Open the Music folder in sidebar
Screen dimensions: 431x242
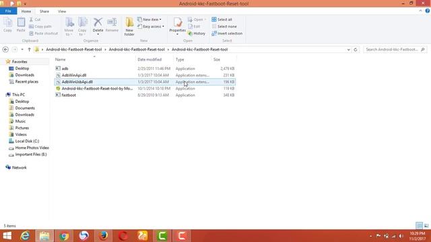(20, 121)
